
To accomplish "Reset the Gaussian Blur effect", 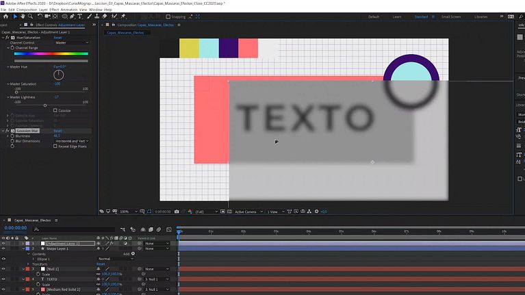I will coord(57,130).
